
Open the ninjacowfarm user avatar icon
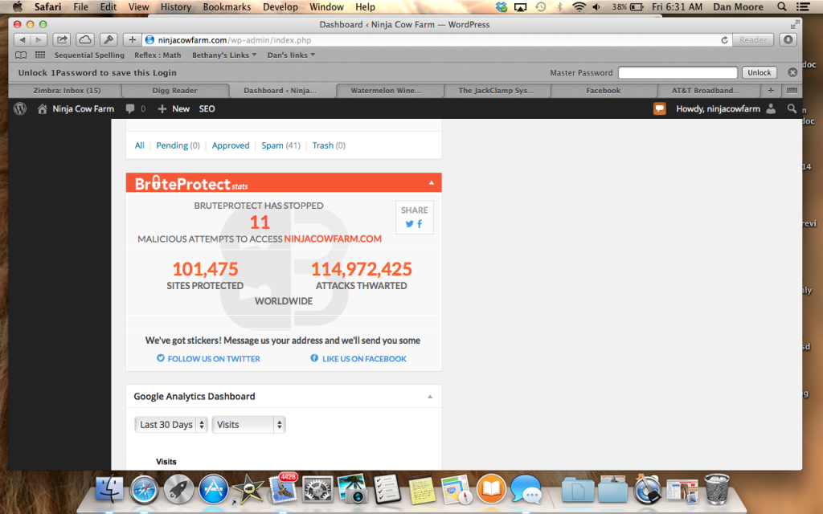[771, 108]
